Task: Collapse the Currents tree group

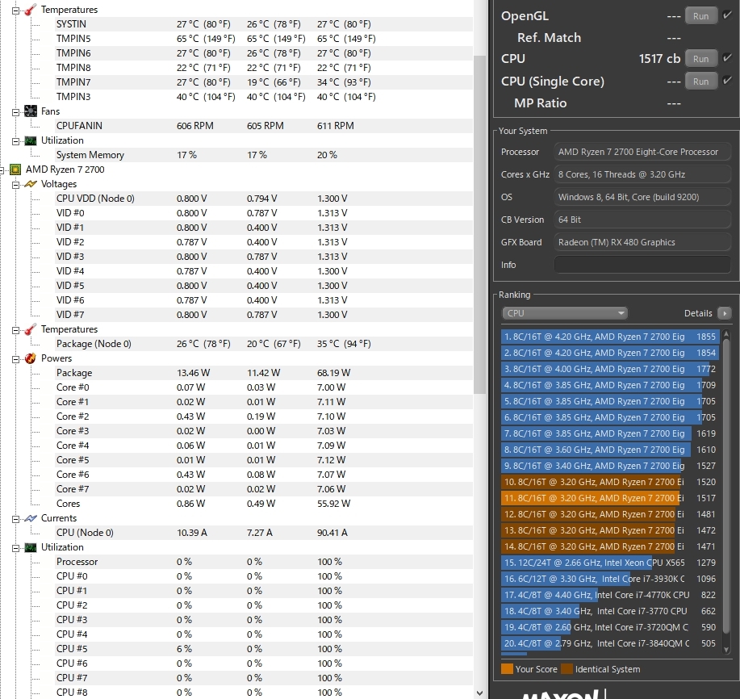Action: tap(15, 519)
